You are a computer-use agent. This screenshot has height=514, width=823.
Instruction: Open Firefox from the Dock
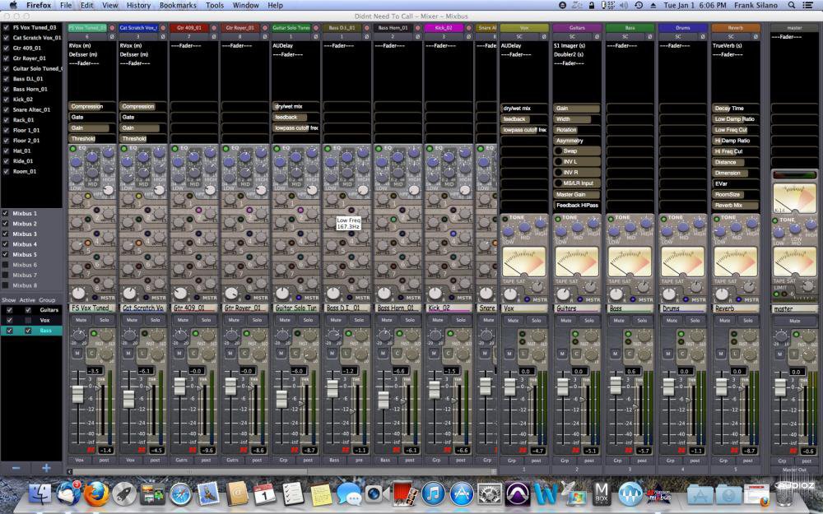[x=95, y=493]
